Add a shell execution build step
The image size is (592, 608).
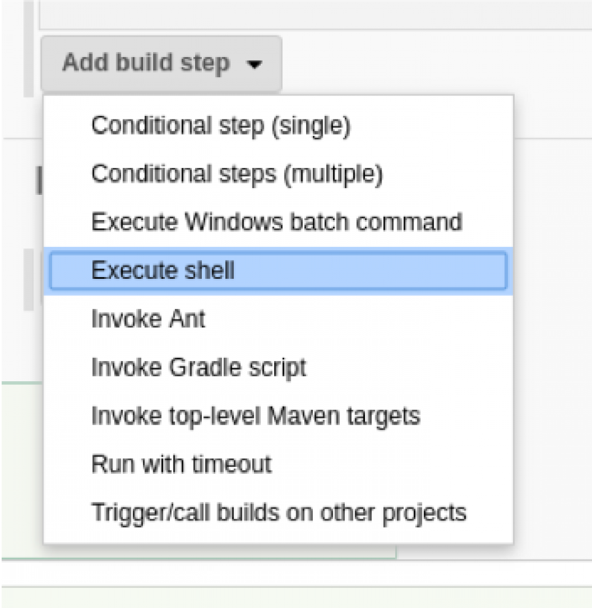pyautogui.click(x=163, y=270)
